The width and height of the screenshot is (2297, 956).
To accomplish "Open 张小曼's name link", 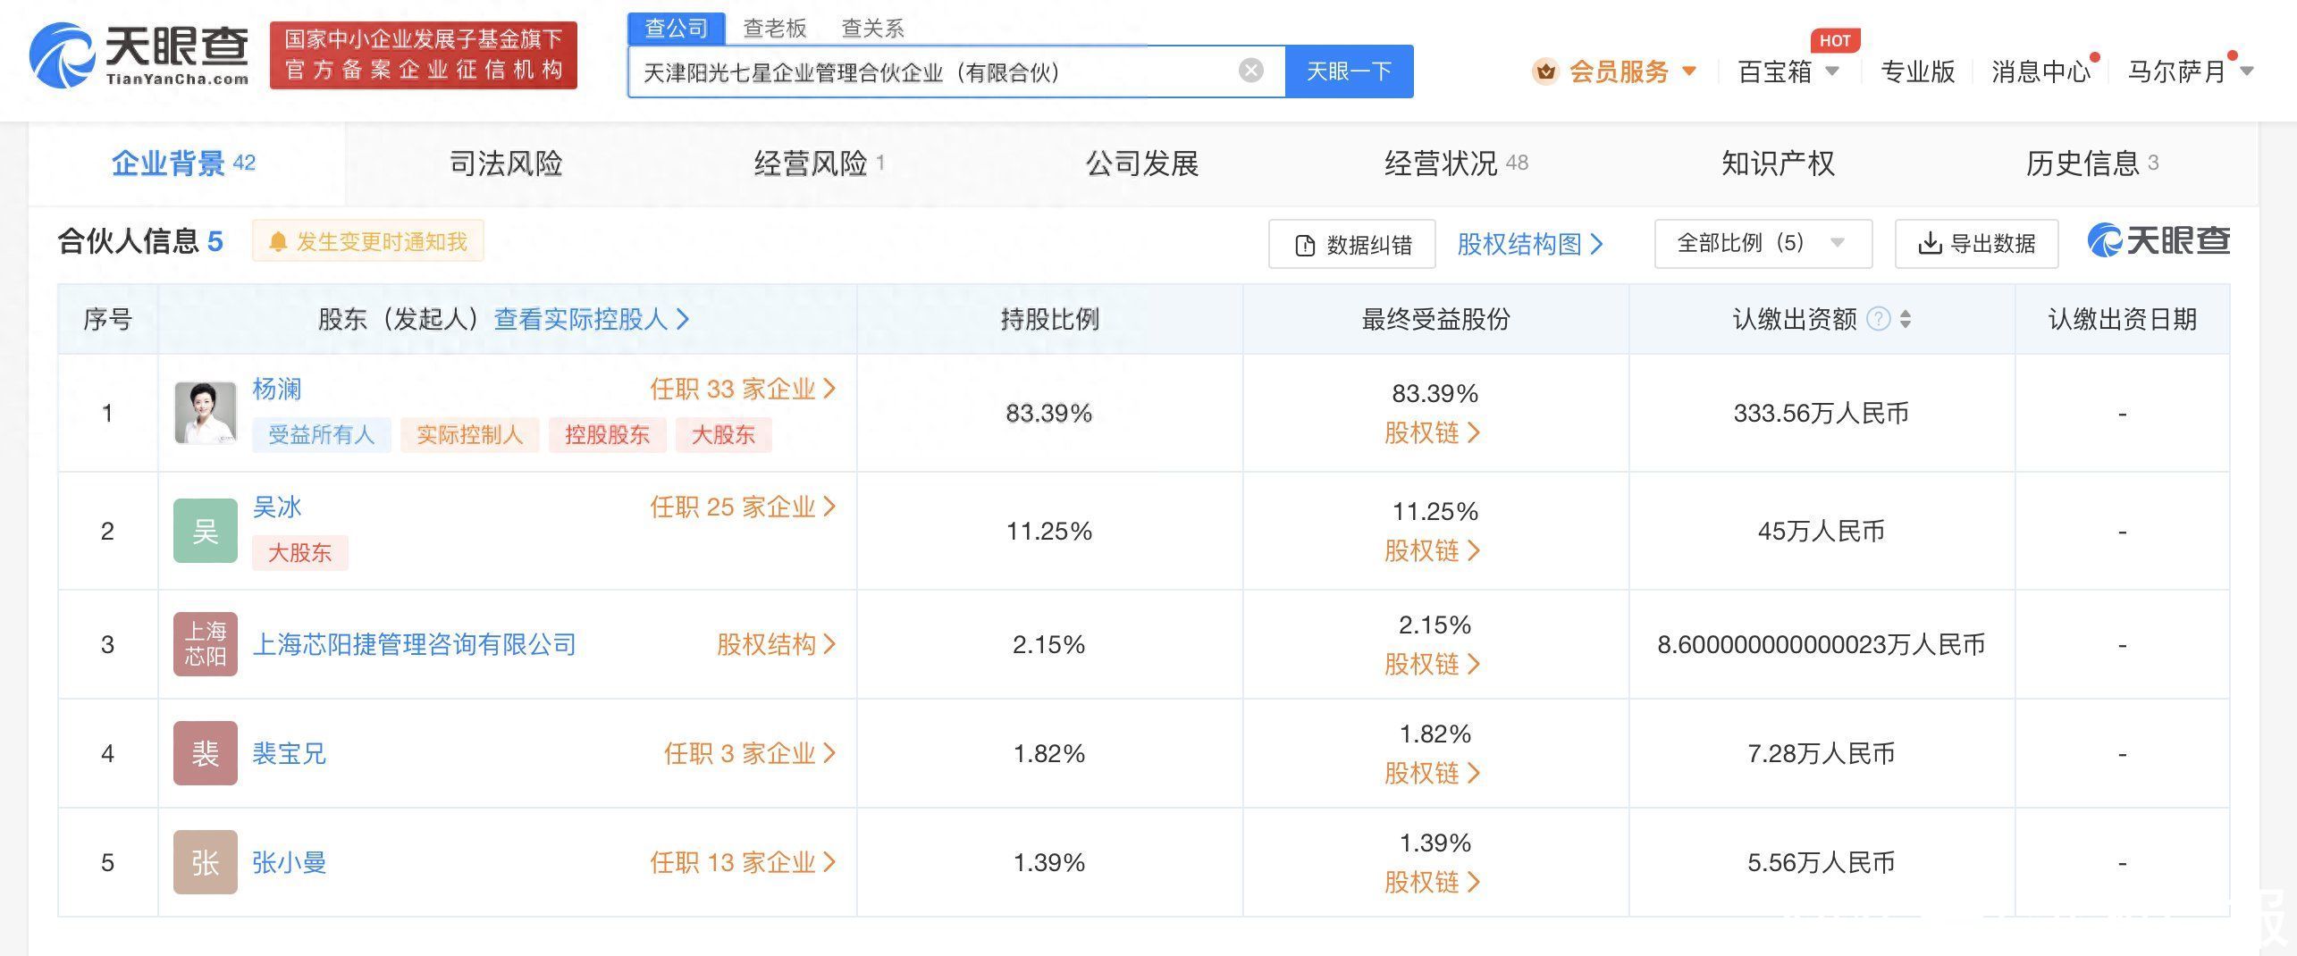I will click(x=290, y=862).
